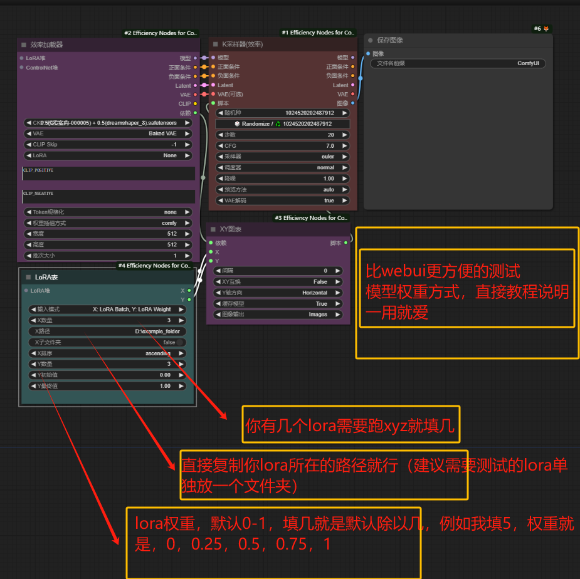Collapse the XY图表 node title dot
The height and width of the screenshot is (579, 580).
(213, 229)
